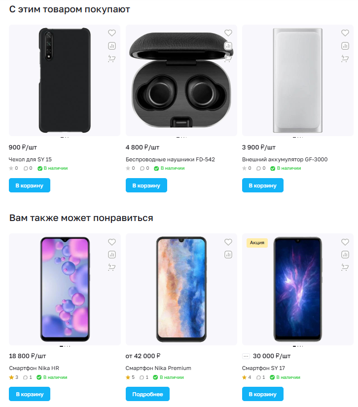Quick-buy cart icon on Смартфон SY 17
This screenshot has width=358, height=407.
345,267
